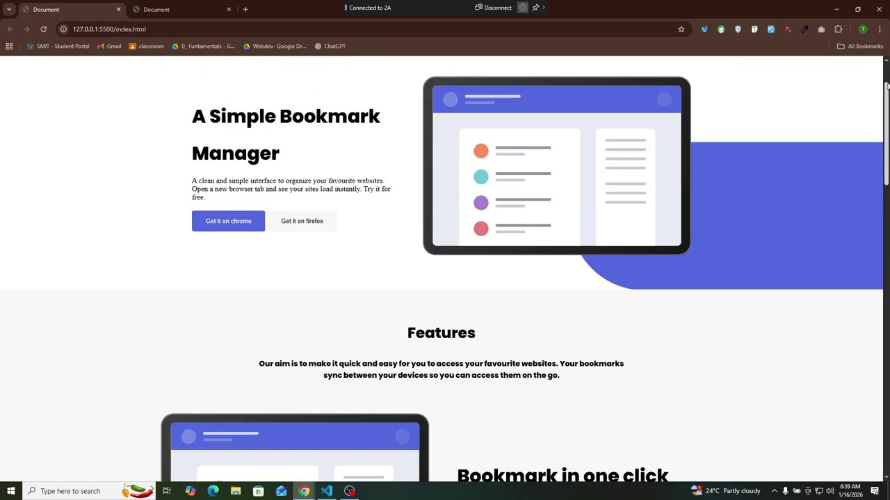Open the classroom bookmark

tap(147, 47)
